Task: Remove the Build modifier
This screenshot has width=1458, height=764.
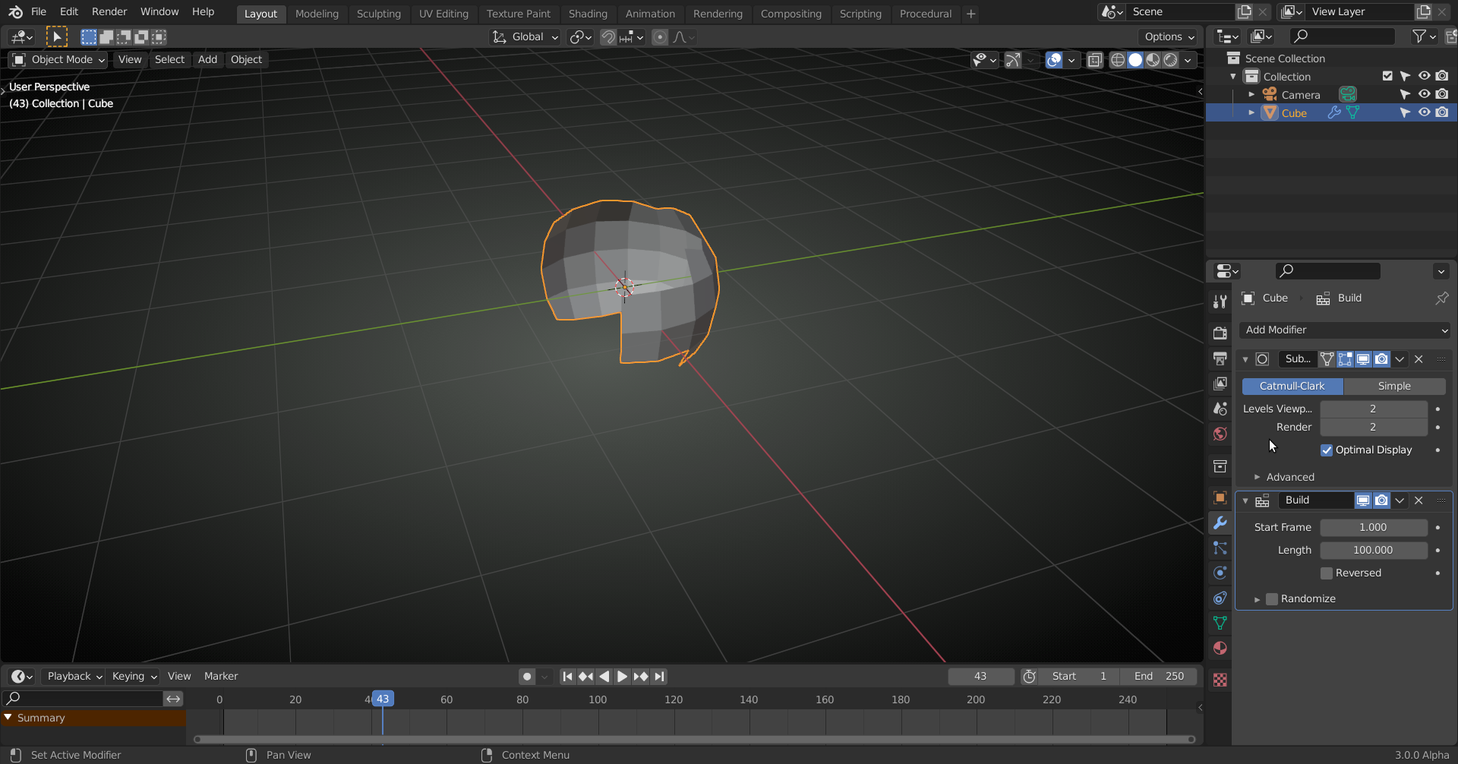Action: (1419, 500)
